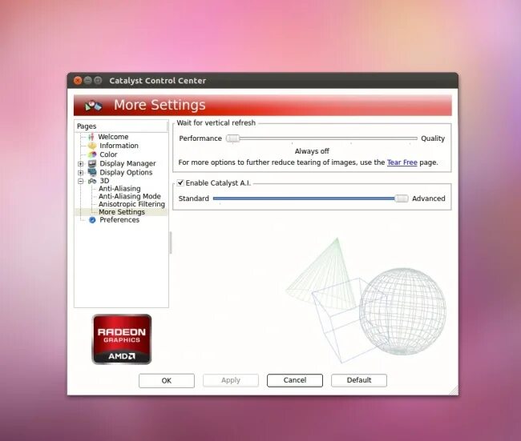Image resolution: width=521 pixels, height=441 pixels.
Task: Click the window resize grip corner
Action: (x=454, y=391)
